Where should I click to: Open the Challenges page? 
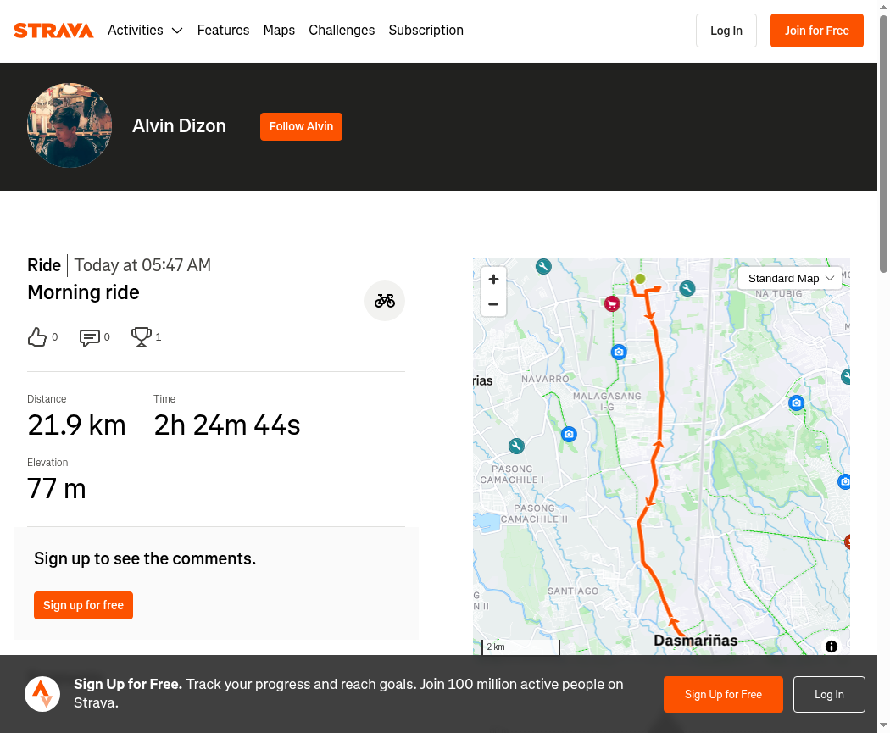point(342,30)
